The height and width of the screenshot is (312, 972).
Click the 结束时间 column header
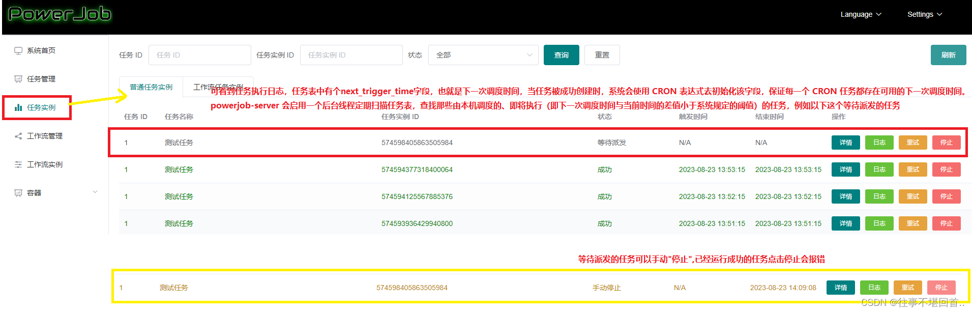[770, 117]
